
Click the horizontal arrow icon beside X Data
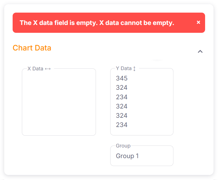click(48, 69)
